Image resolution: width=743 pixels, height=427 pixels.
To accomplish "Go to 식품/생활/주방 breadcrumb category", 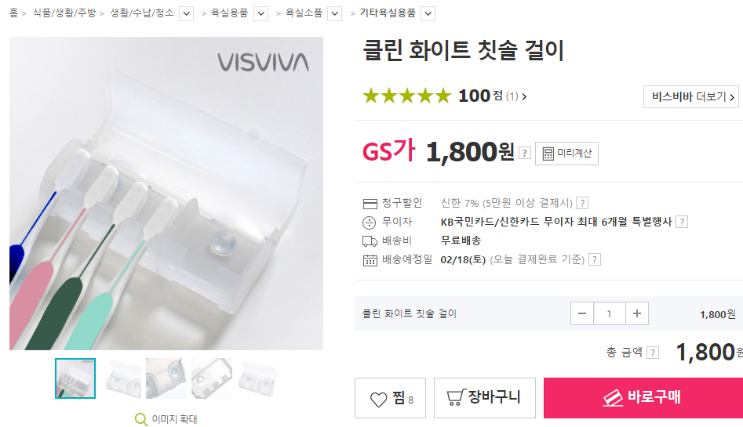I will coord(64,13).
